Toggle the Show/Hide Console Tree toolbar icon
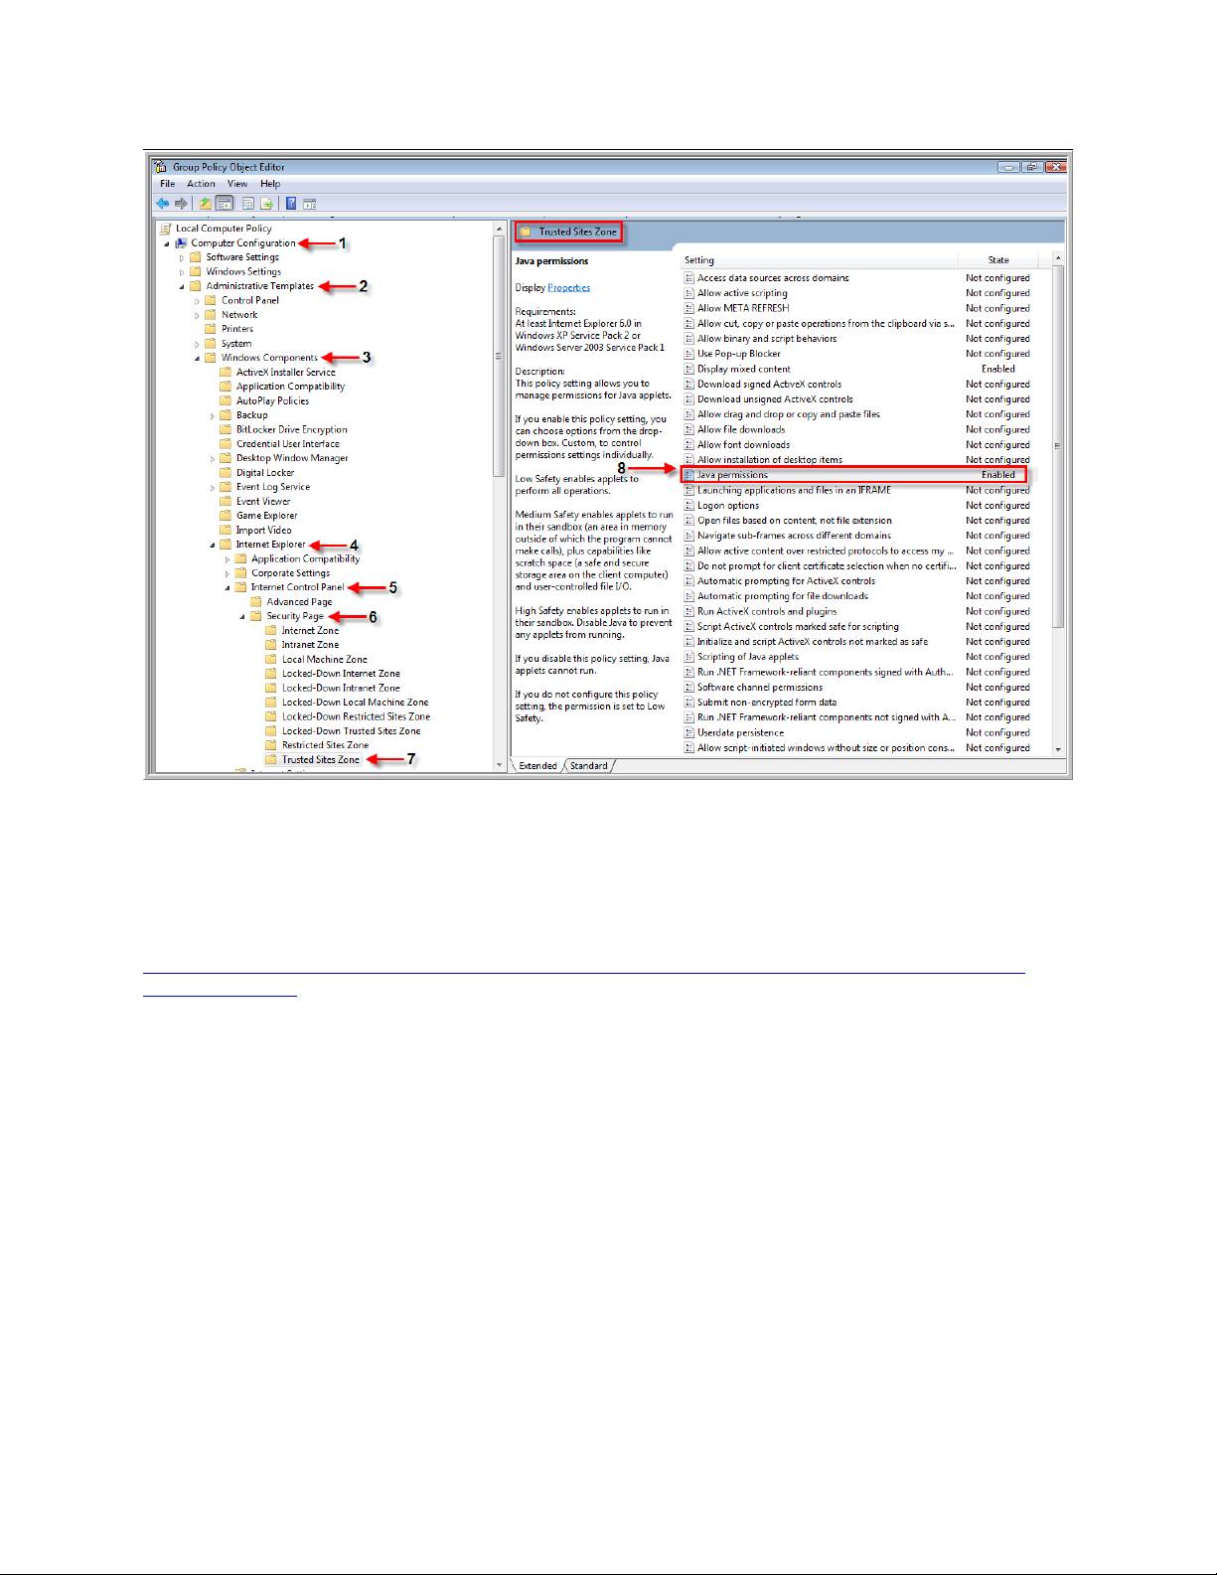 click(x=226, y=204)
